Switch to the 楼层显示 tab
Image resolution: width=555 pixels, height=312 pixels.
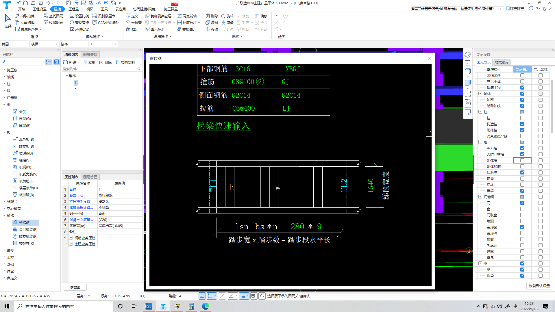click(502, 62)
